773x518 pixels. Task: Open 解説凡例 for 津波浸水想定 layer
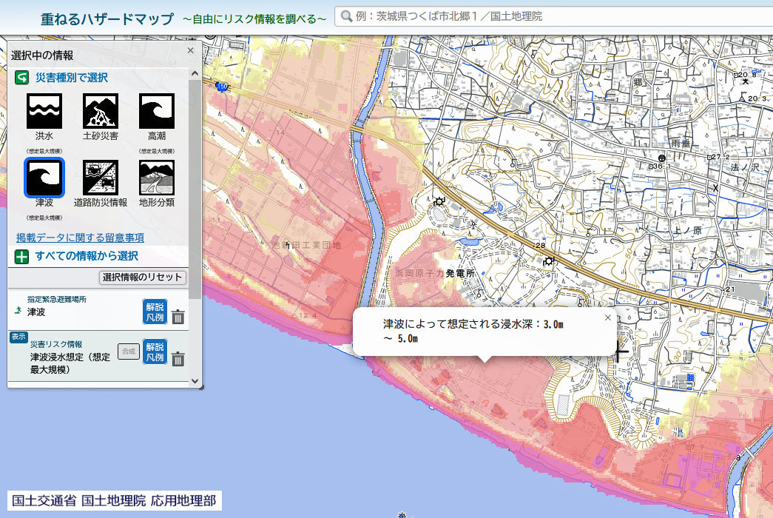click(x=155, y=351)
